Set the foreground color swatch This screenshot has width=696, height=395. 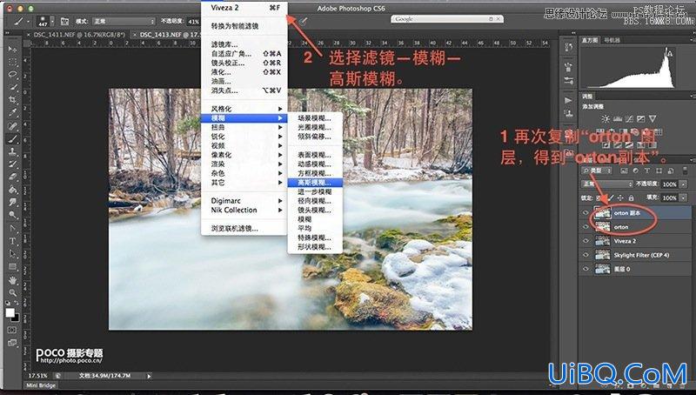click(10, 313)
